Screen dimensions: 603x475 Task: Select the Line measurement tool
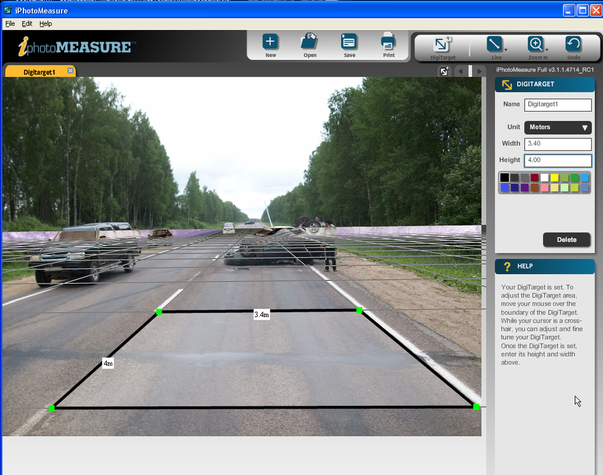coord(494,44)
